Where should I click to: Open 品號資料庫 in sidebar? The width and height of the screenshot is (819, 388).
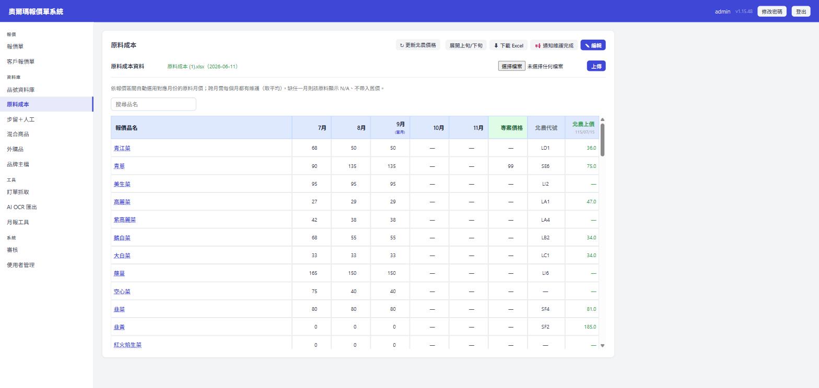[46, 90]
